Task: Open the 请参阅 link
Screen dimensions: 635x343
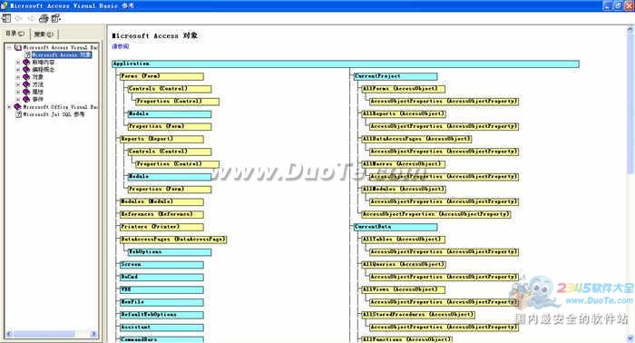Action: point(121,46)
